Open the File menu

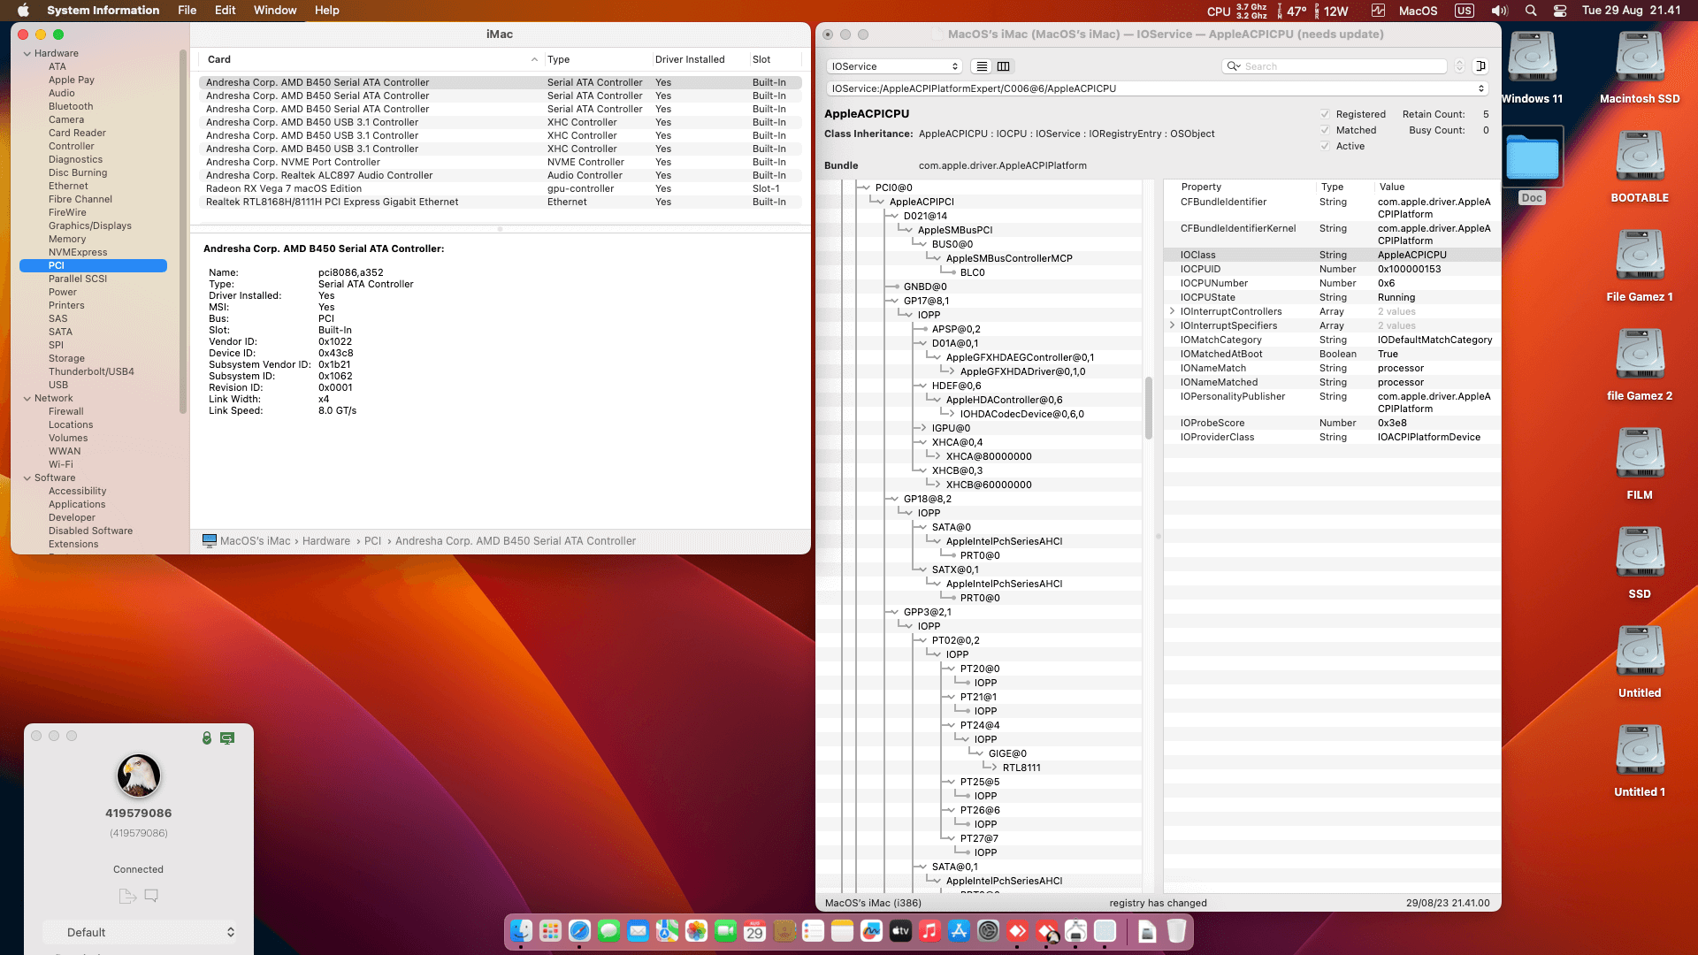tap(187, 11)
